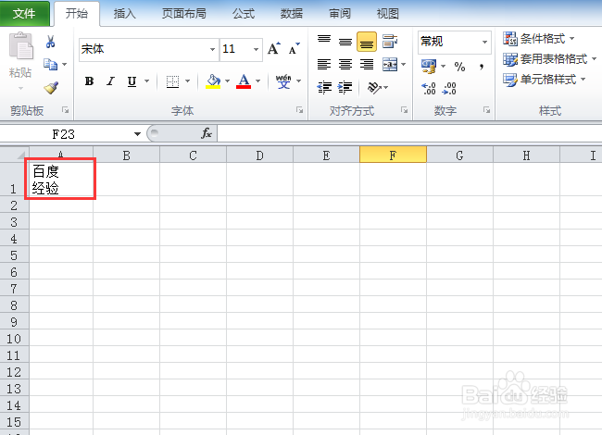Viewport: 602px width, 435px height.
Task: Click the Cut scissors icon
Action: pos(50,42)
